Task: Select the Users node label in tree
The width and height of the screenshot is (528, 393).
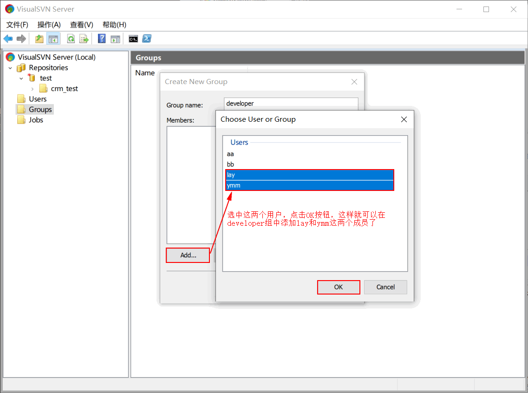Action: [x=38, y=99]
